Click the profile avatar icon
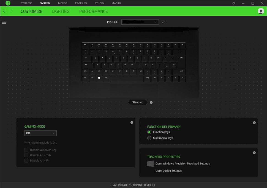 260,11
